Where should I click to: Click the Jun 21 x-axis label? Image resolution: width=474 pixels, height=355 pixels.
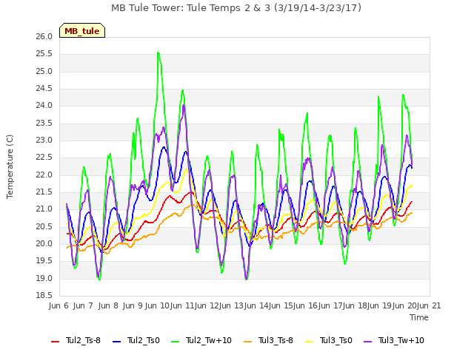coord(430,305)
